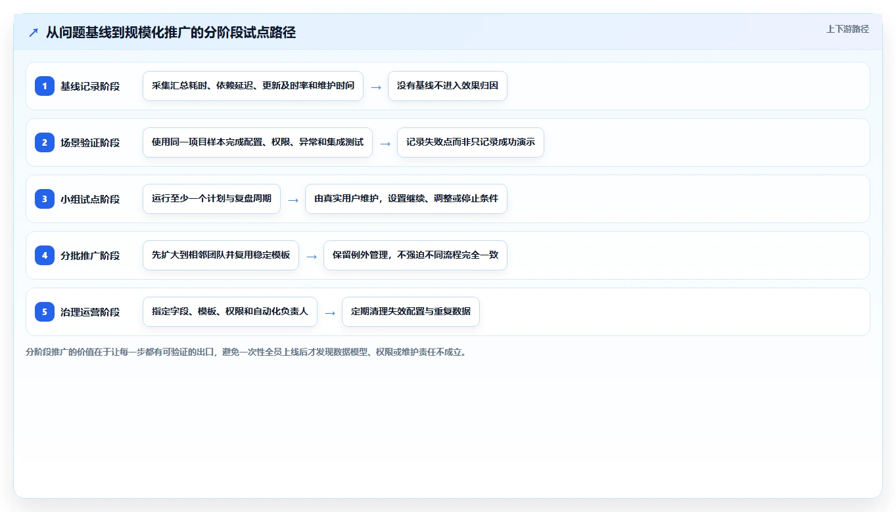
Task: Click the 上下游路径 label
Action: 847,29
